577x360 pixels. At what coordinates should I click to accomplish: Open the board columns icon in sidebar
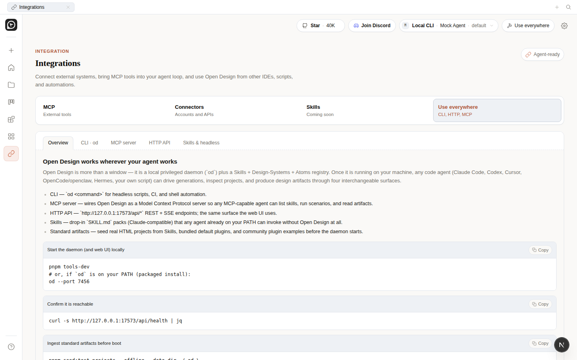[11, 102]
